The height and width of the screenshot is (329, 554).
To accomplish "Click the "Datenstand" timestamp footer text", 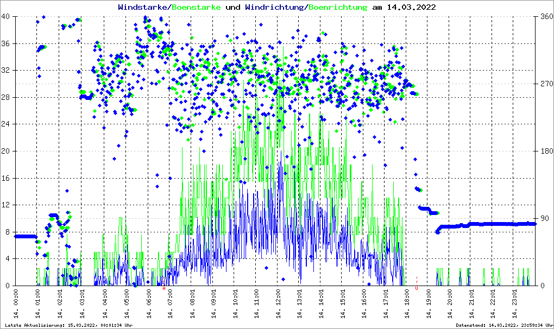I will coord(503,325).
